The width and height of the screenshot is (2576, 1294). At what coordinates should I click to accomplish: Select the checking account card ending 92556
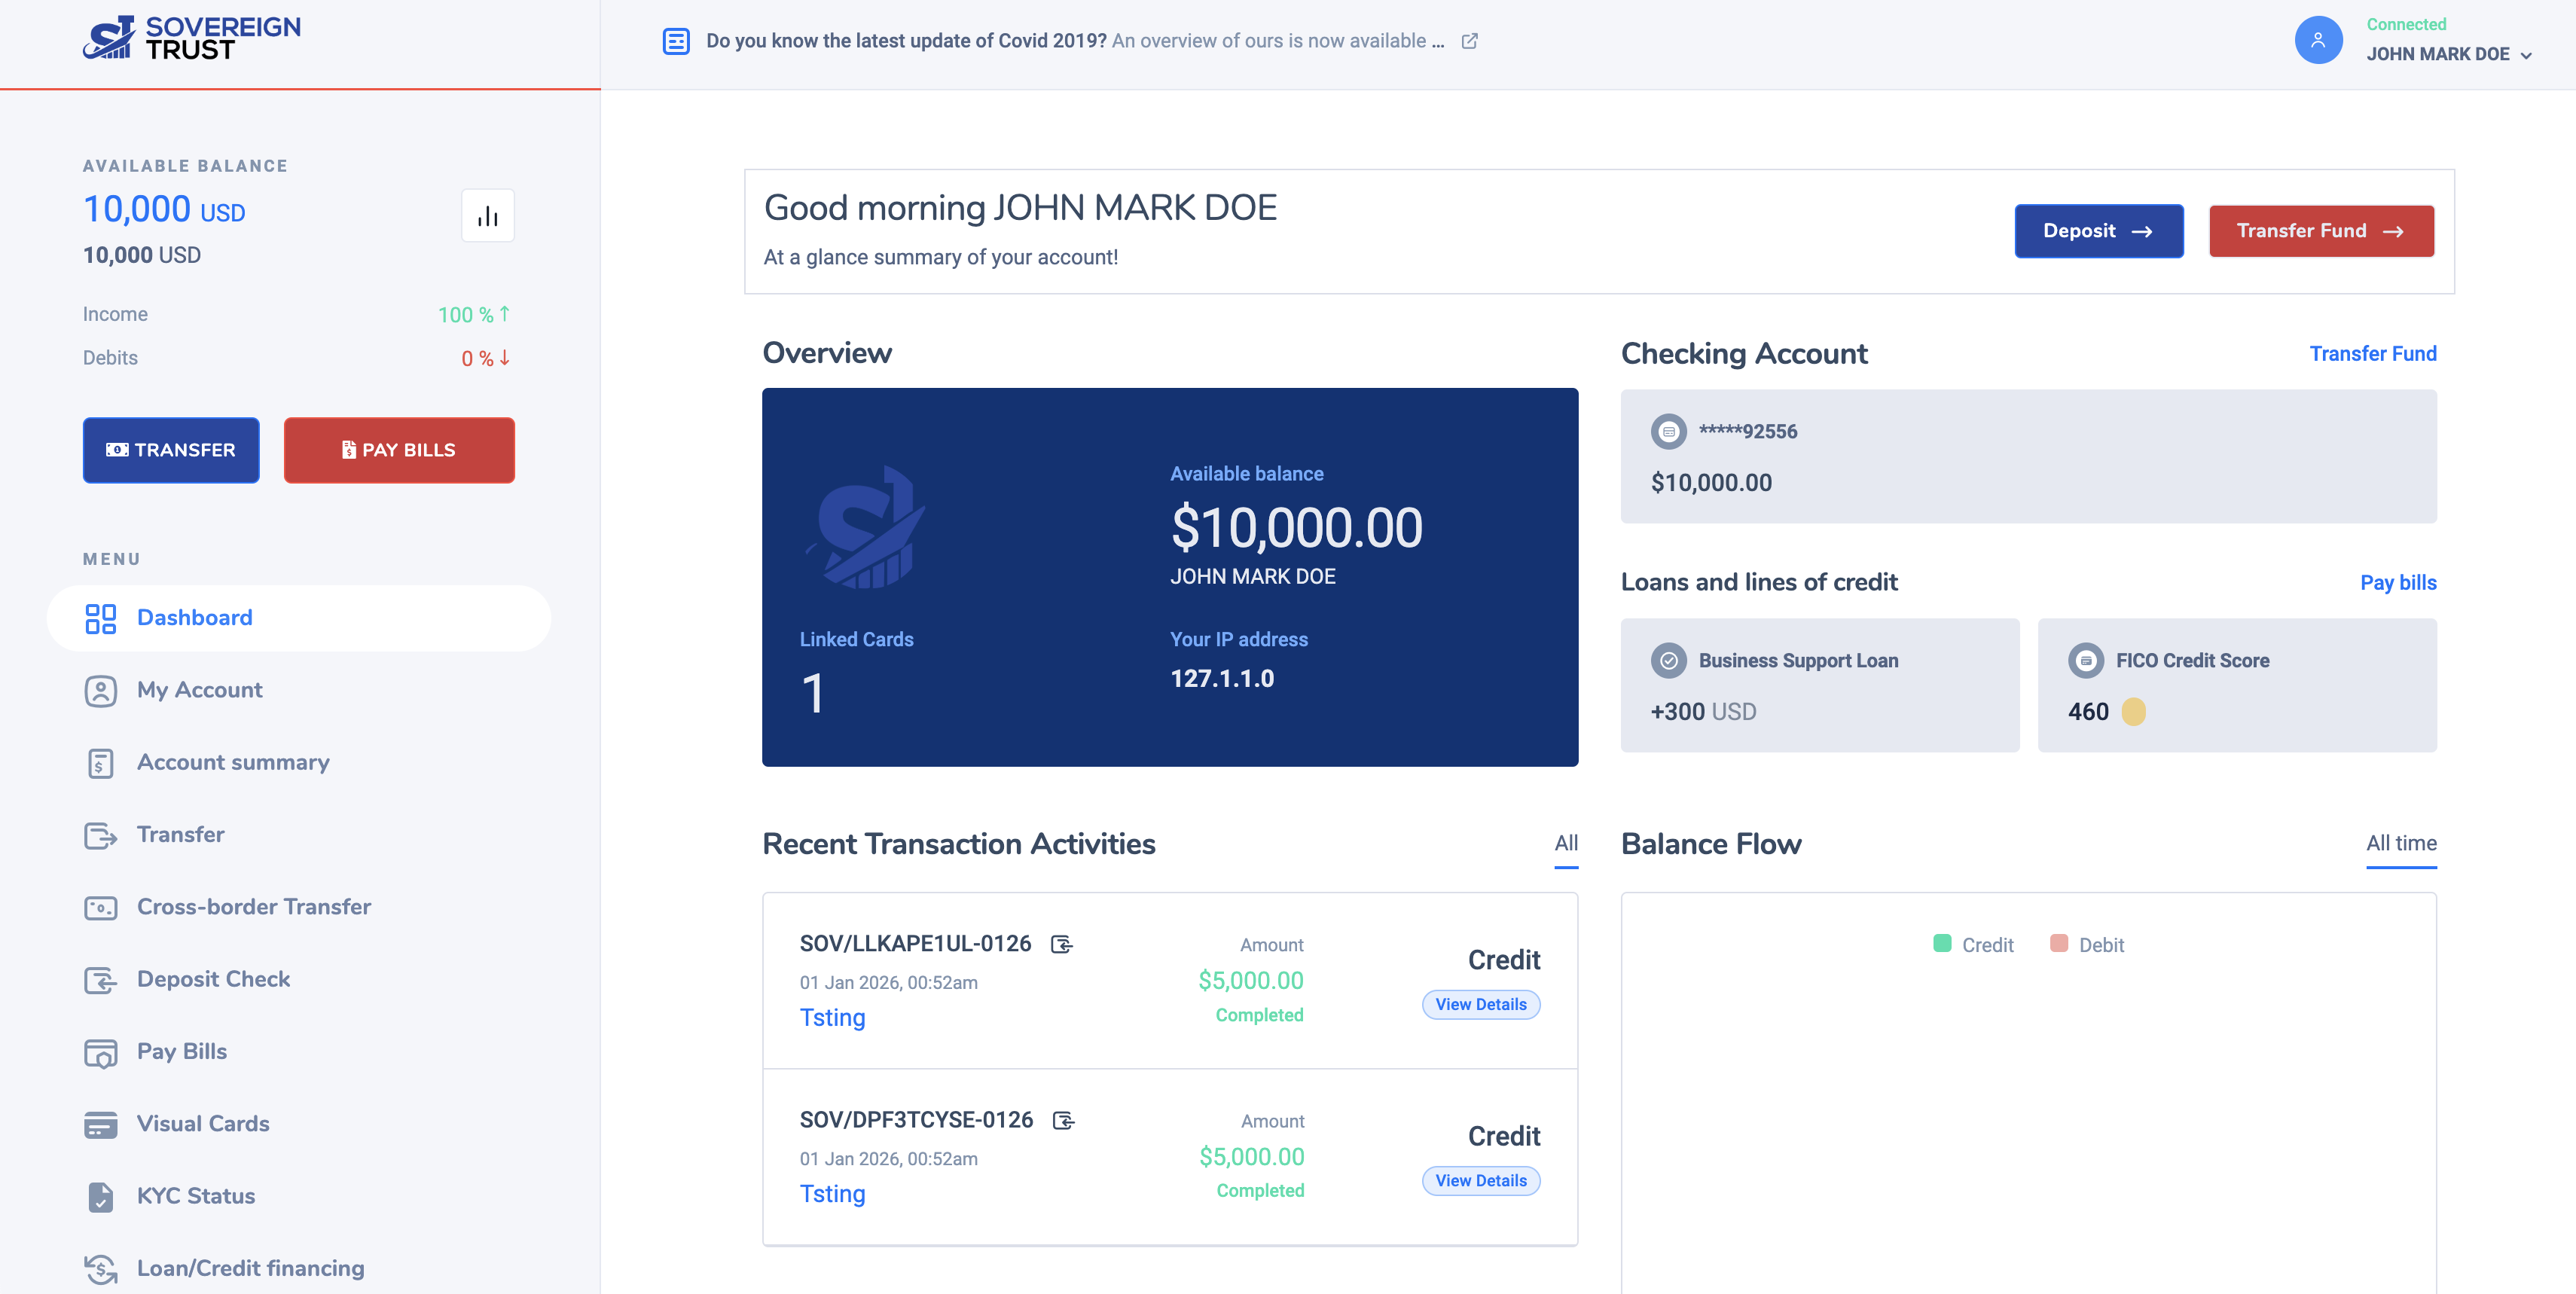(2027, 456)
